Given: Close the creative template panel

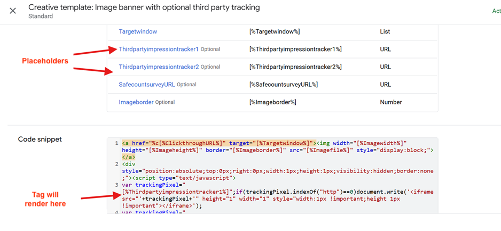Looking at the screenshot, I should click(13, 11).
